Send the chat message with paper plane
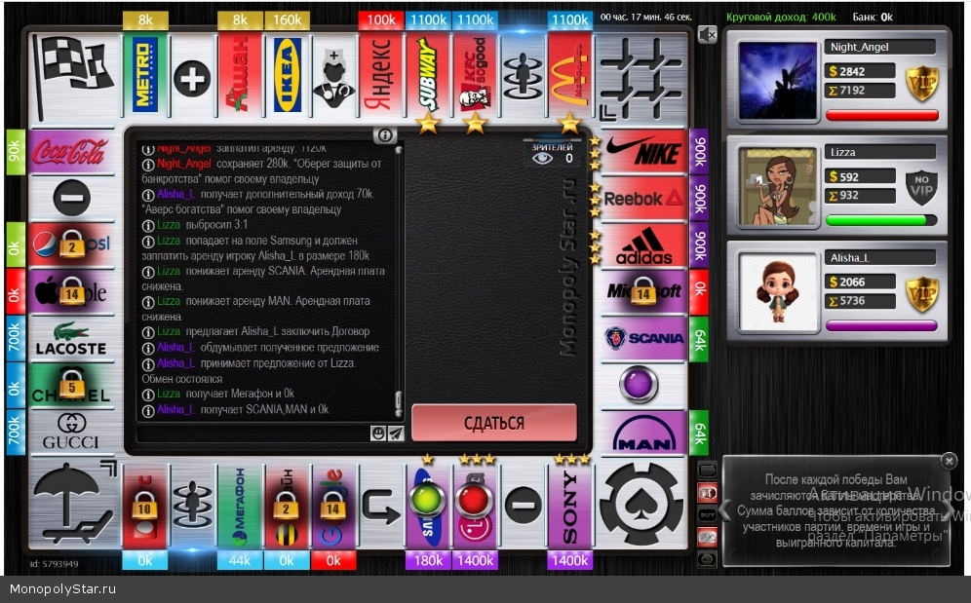 click(x=396, y=433)
